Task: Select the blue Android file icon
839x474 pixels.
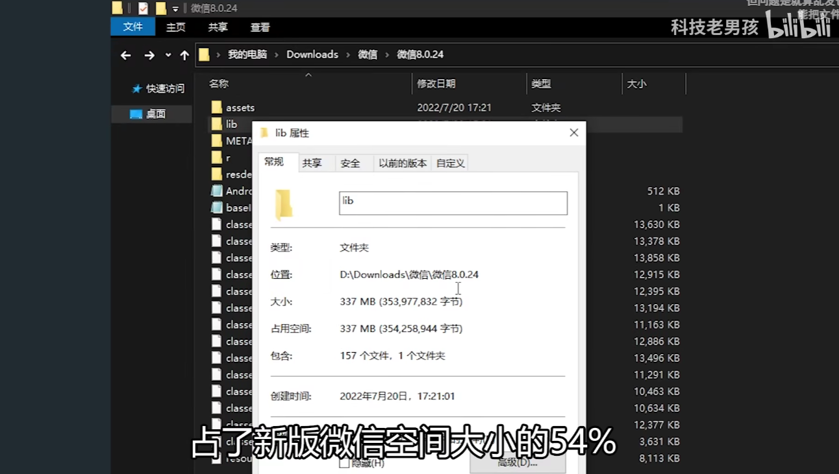Action: coord(217,191)
